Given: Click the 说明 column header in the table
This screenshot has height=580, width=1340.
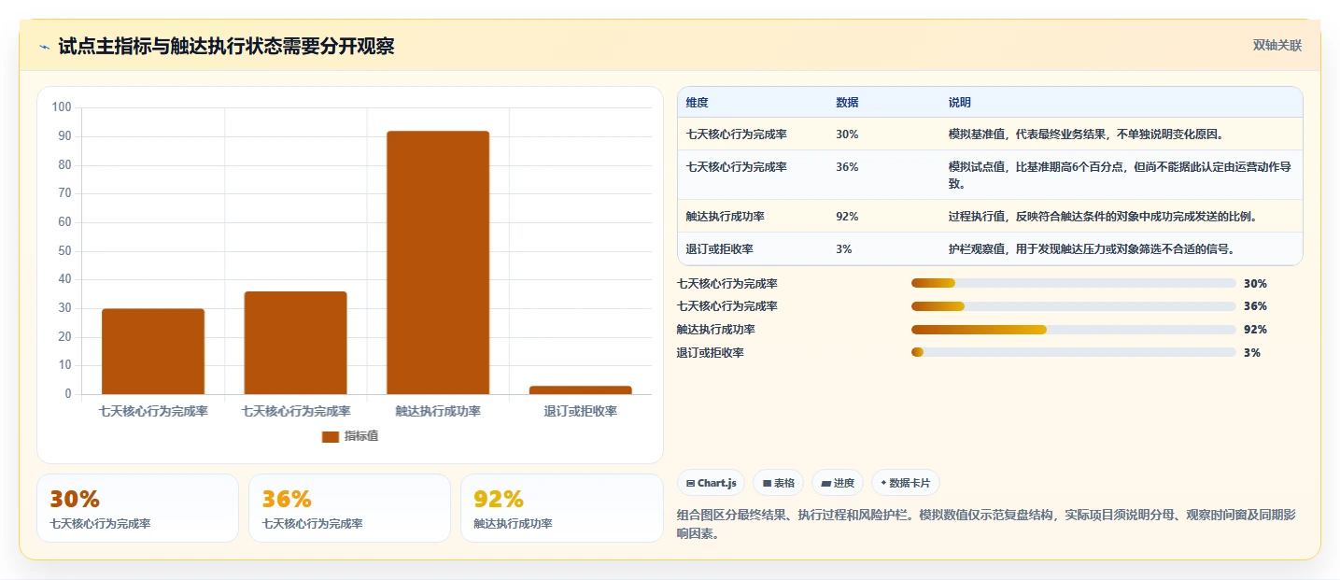Looking at the screenshot, I should click(960, 103).
